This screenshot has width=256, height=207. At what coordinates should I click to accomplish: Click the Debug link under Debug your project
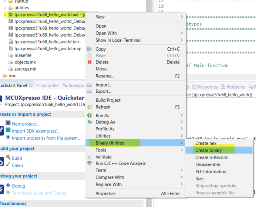pos(18,186)
